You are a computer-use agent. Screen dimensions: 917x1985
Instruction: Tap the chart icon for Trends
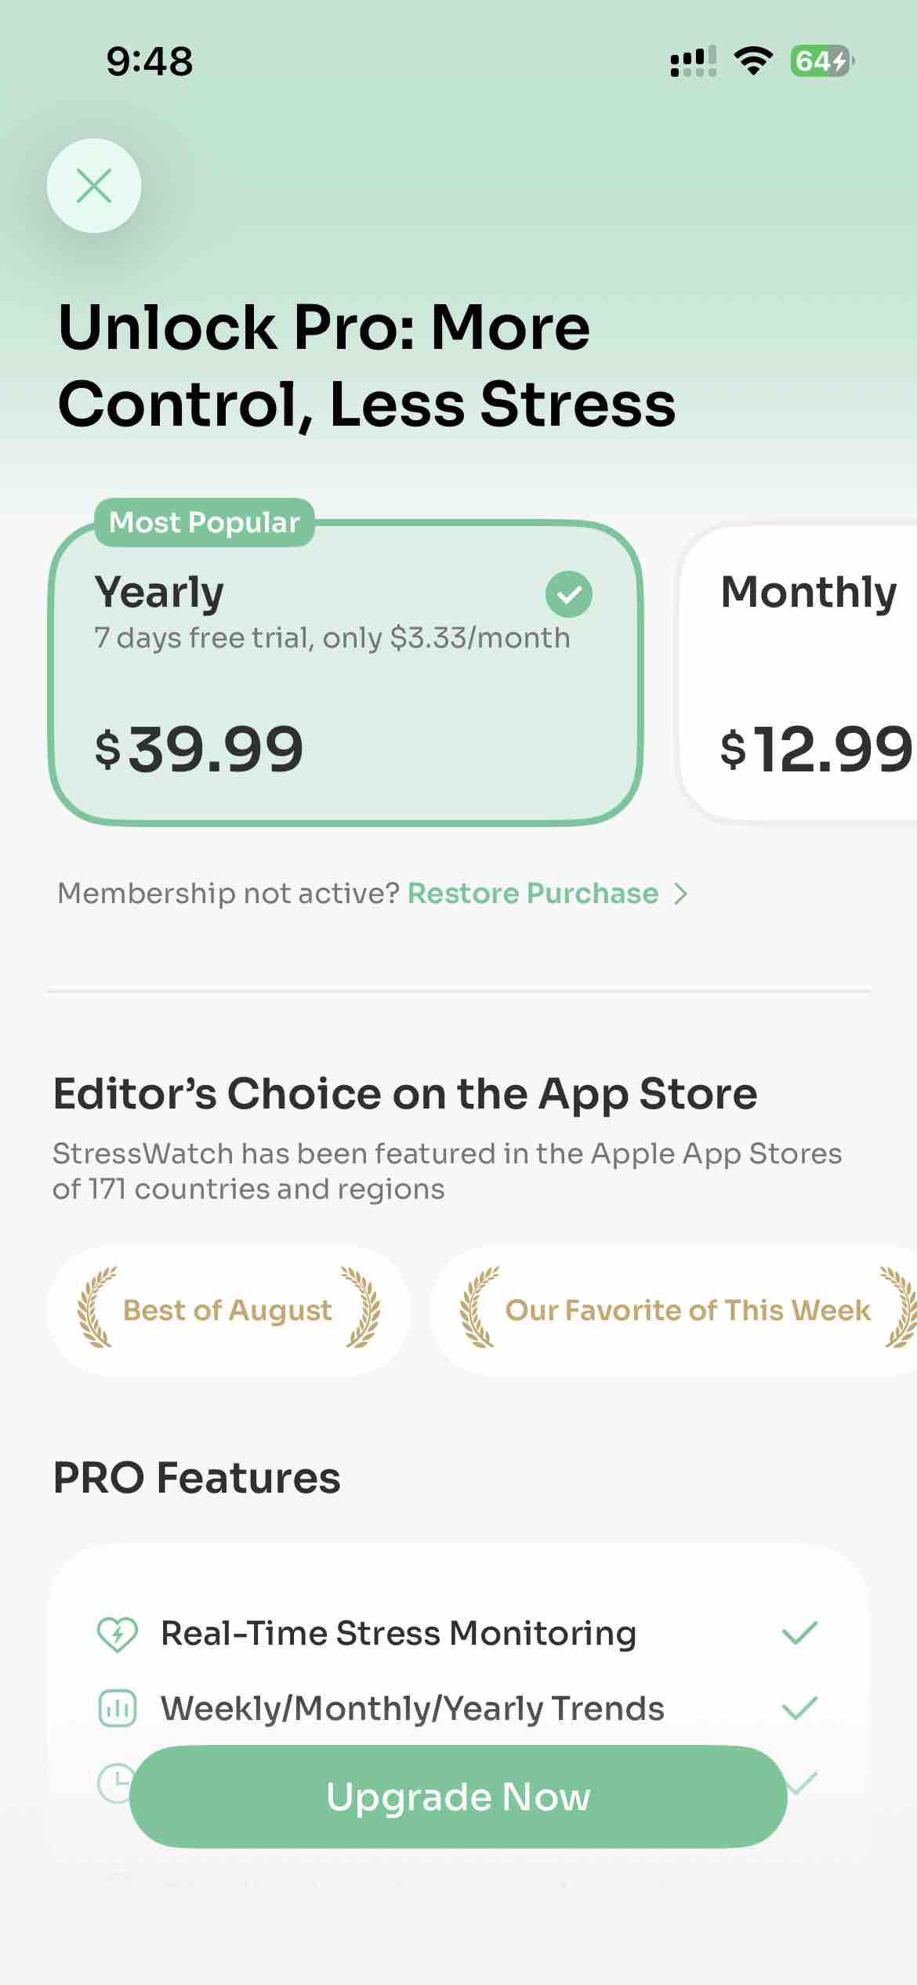(117, 1708)
